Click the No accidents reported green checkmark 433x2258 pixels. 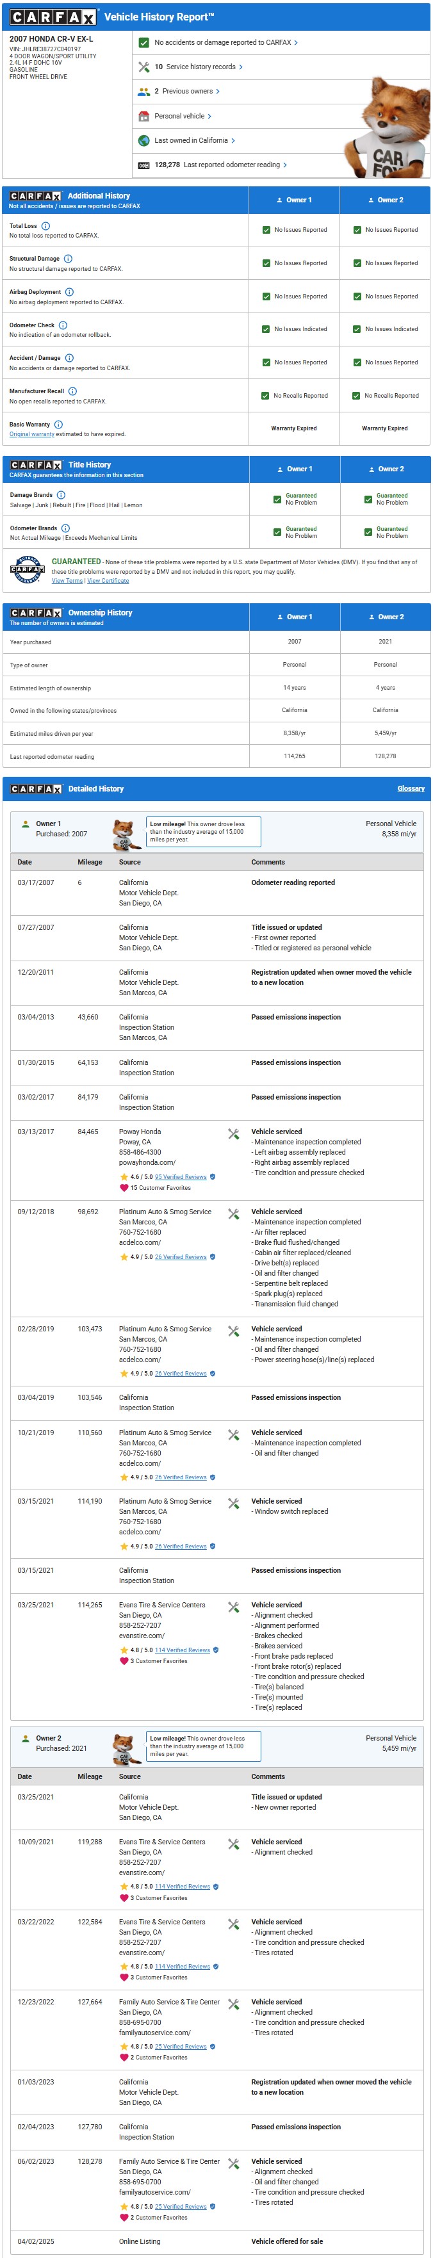(x=143, y=42)
